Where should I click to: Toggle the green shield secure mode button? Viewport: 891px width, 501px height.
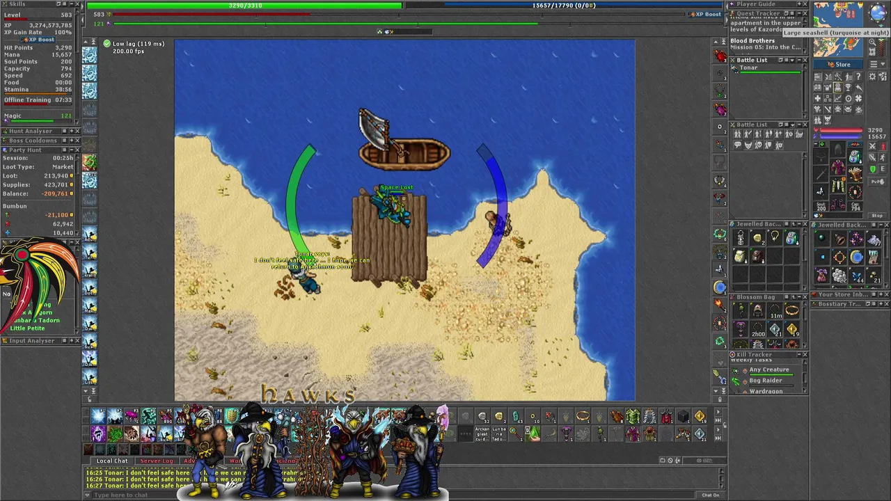tap(872, 169)
